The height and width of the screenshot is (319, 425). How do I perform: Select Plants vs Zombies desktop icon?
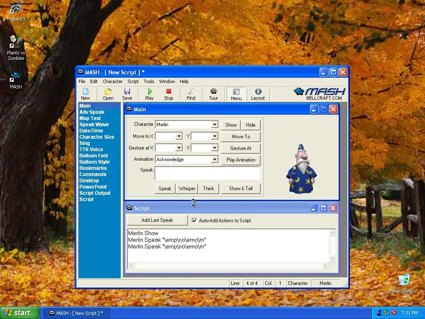(16, 48)
